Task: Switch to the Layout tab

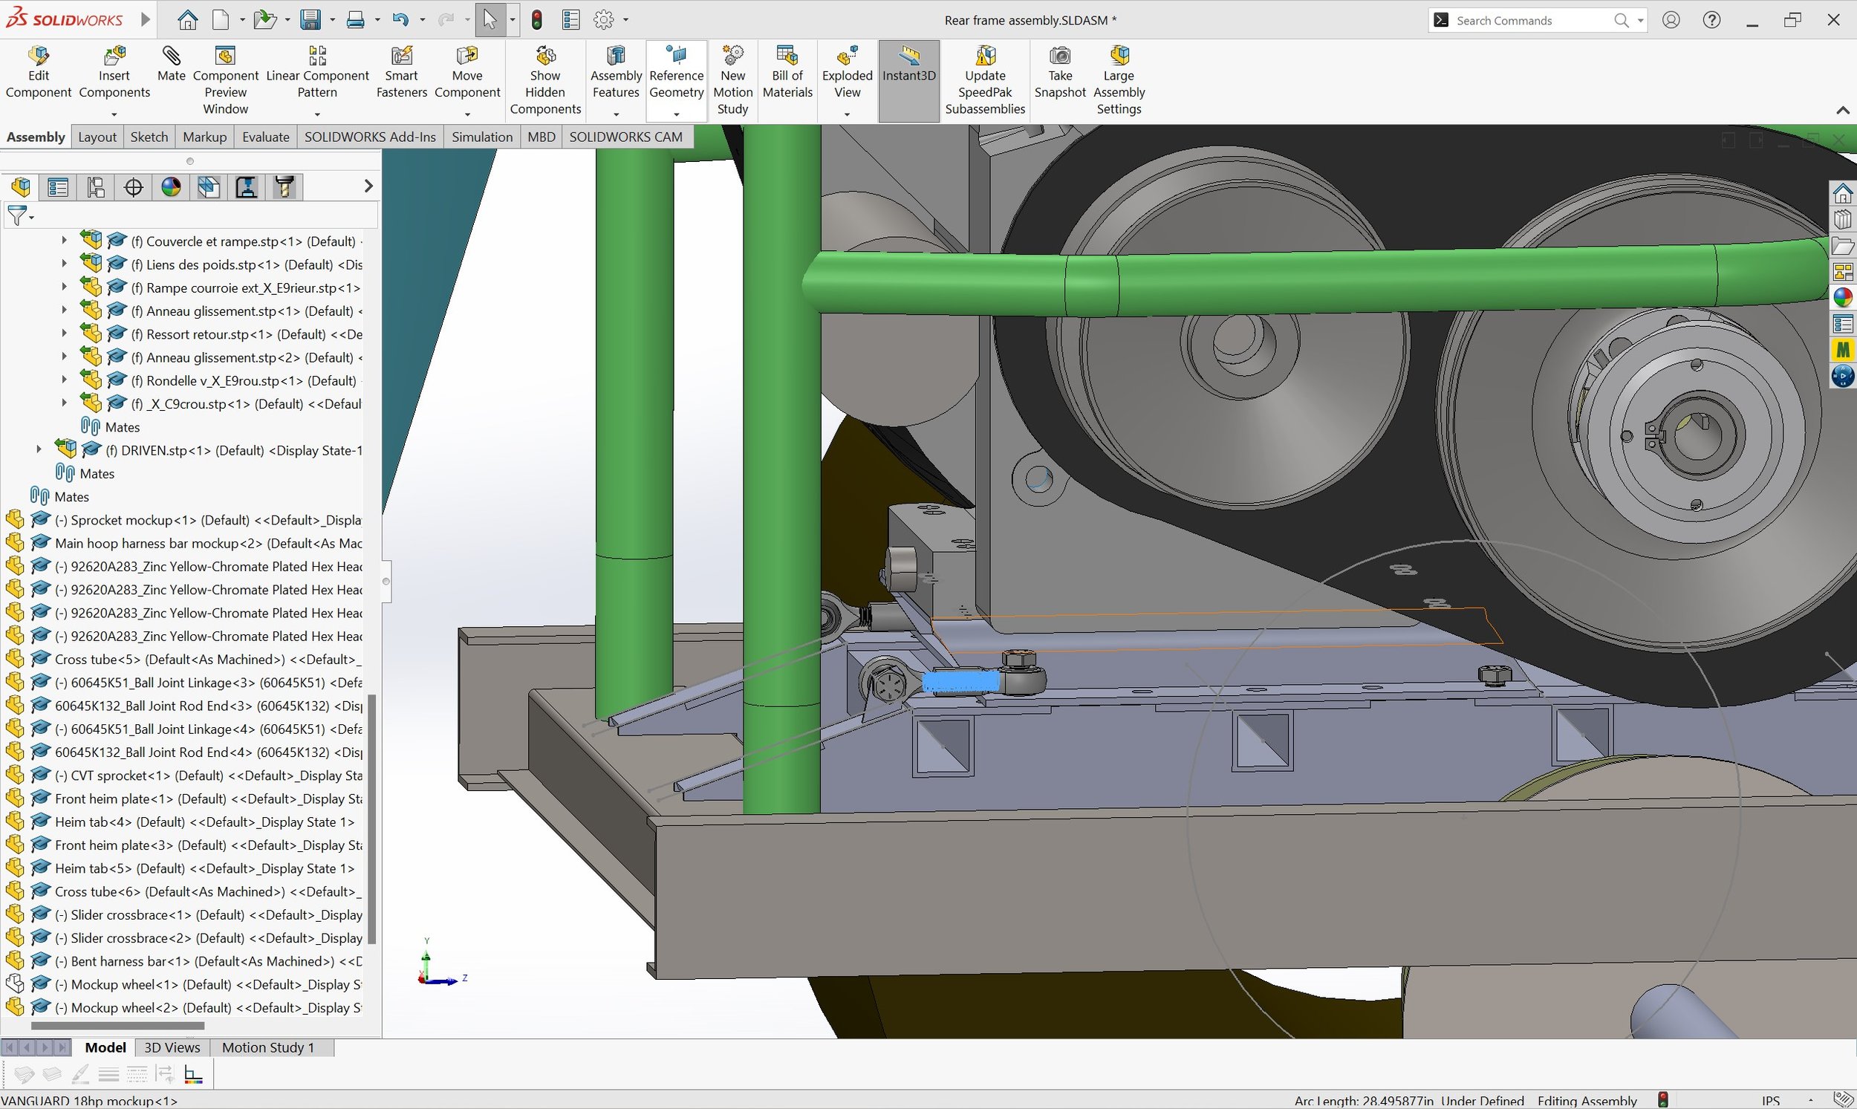Action: click(x=97, y=137)
